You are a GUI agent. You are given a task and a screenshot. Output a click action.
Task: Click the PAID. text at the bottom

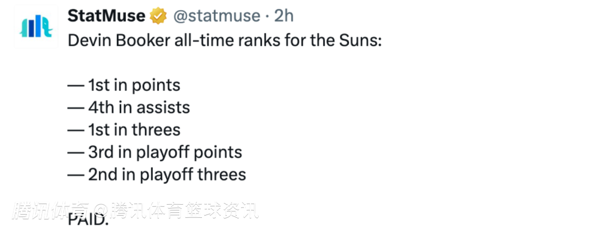click(88, 220)
